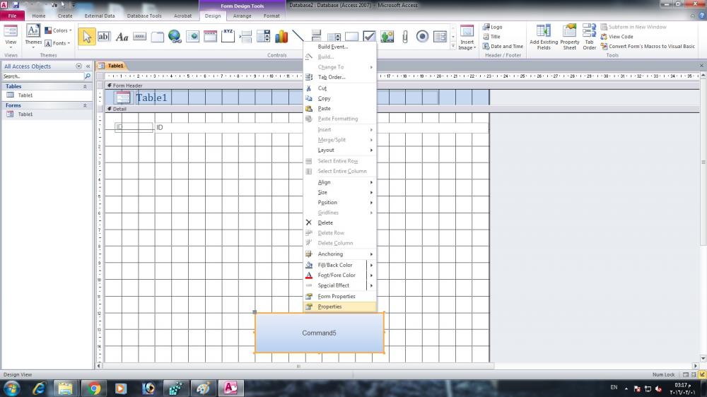Select the Option Group control
The image size is (707, 397).
coord(228,37)
